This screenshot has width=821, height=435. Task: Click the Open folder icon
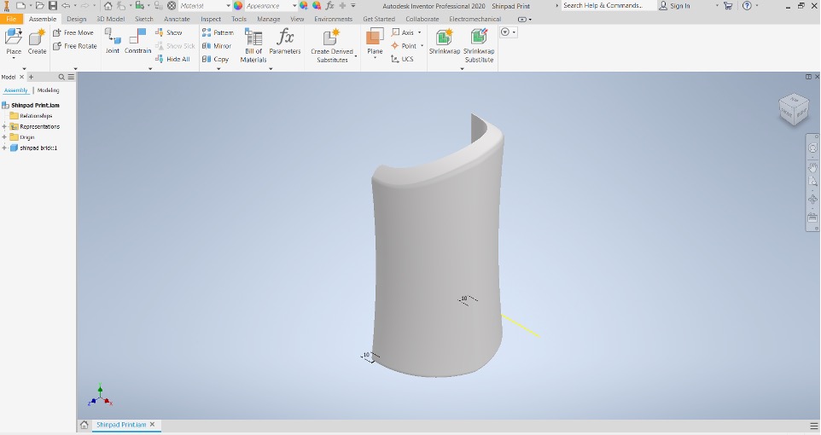(x=40, y=6)
